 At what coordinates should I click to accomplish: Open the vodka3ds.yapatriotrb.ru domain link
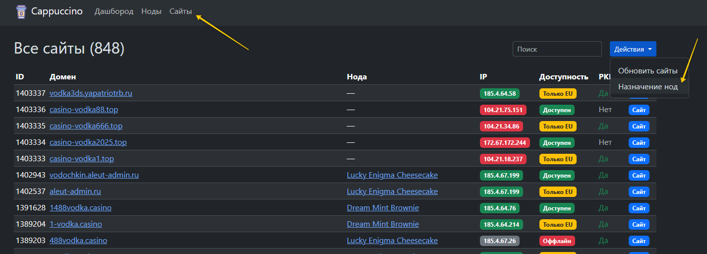click(91, 93)
